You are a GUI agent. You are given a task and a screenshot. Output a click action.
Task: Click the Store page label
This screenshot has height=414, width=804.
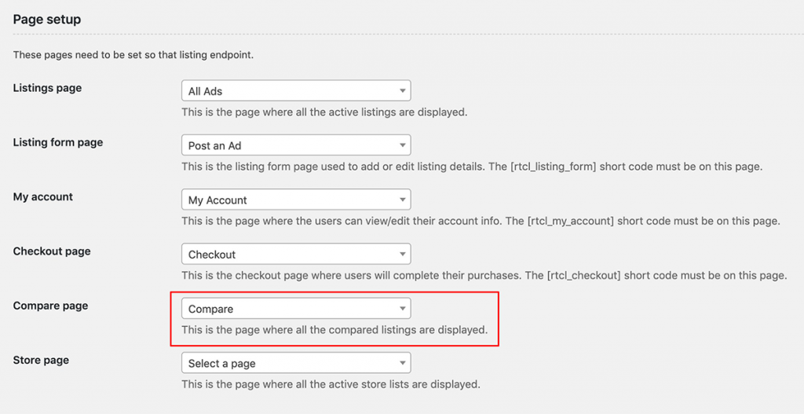click(x=41, y=360)
